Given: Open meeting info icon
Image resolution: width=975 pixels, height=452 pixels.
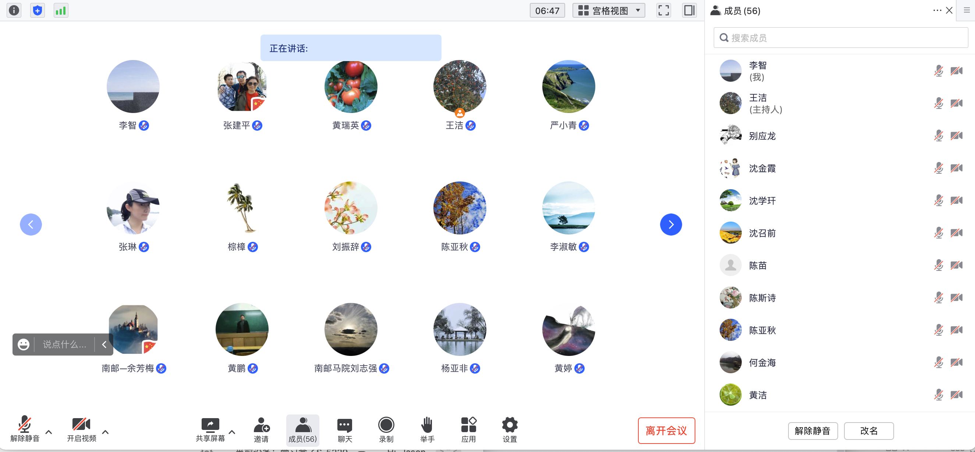Looking at the screenshot, I should [x=14, y=10].
